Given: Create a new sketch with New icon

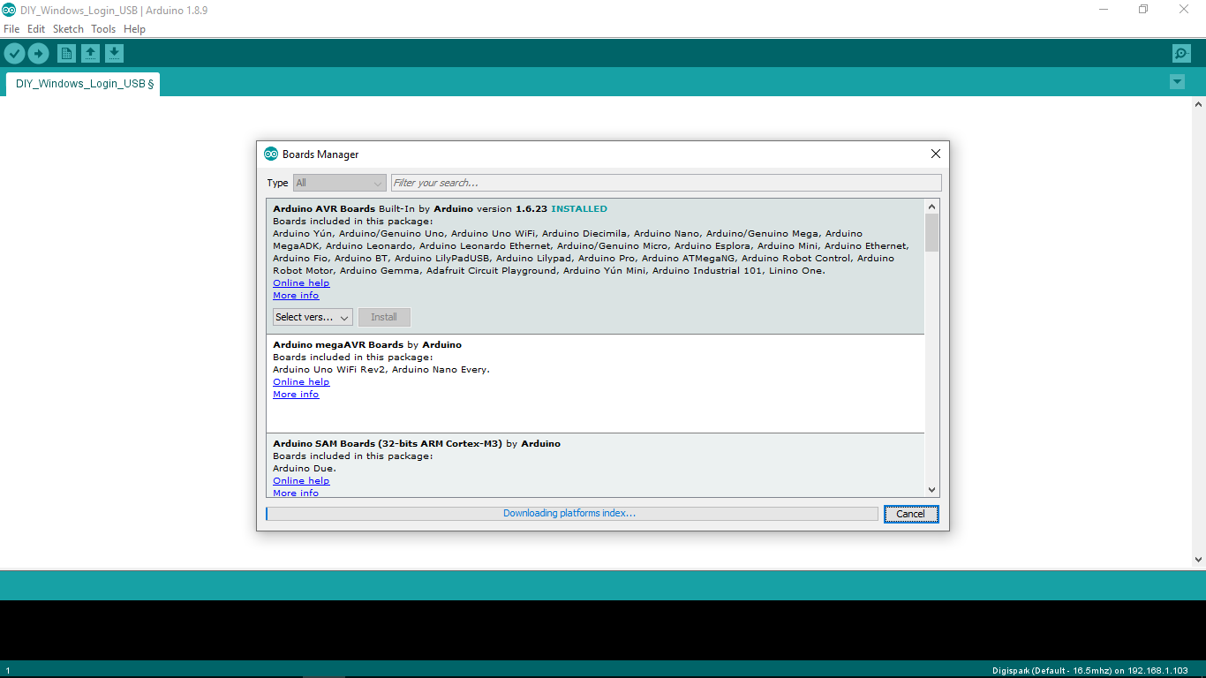Looking at the screenshot, I should pos(66,54).
